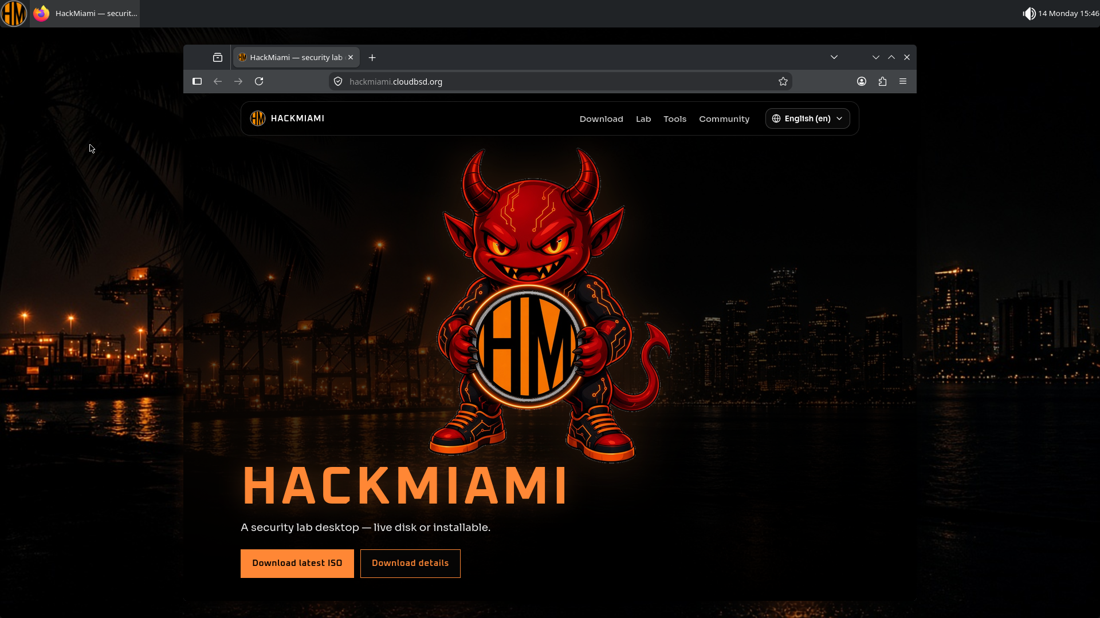The height and width of the screenshot is (618, 1100).
Task: Minimize the Firefox window
Action: (876, 57)
